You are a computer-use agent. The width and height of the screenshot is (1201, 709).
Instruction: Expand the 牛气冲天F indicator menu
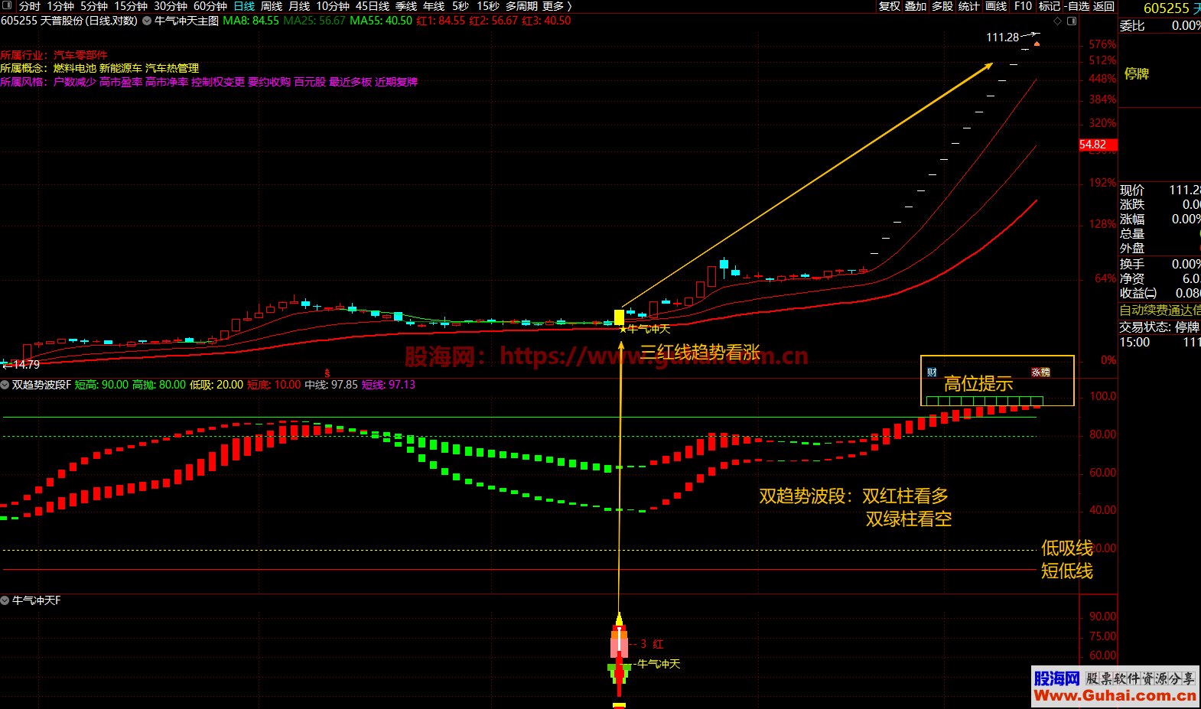[x=5, y=600]
